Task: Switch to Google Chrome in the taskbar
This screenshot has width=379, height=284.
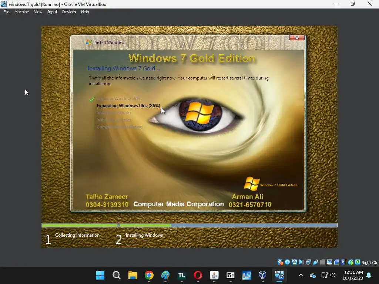Action: tap(149, 275)
